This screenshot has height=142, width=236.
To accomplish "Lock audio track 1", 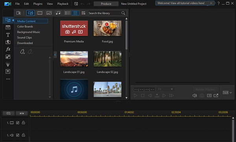I will pyautogui.click(x=24, y=135).
